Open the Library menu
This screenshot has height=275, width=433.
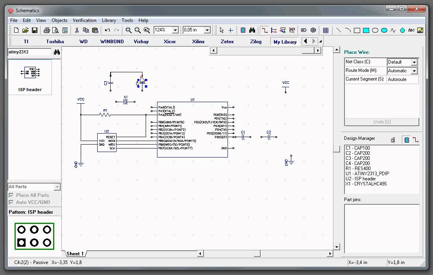(109, 20)
